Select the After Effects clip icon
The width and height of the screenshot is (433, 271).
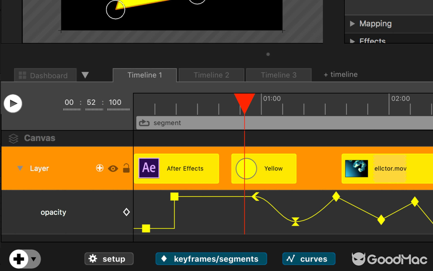(149, 168)
